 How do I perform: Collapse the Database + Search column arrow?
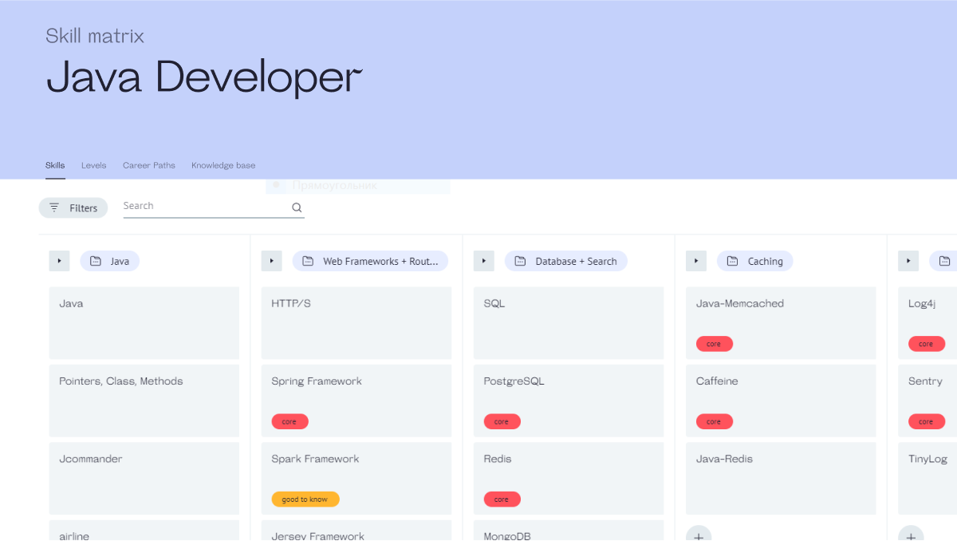[x=484, y=261]
